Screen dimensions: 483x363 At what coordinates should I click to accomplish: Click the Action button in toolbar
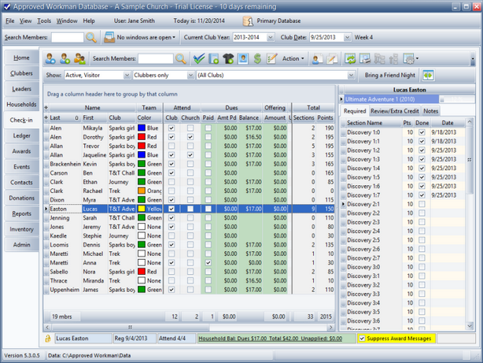tap(293, 58)
